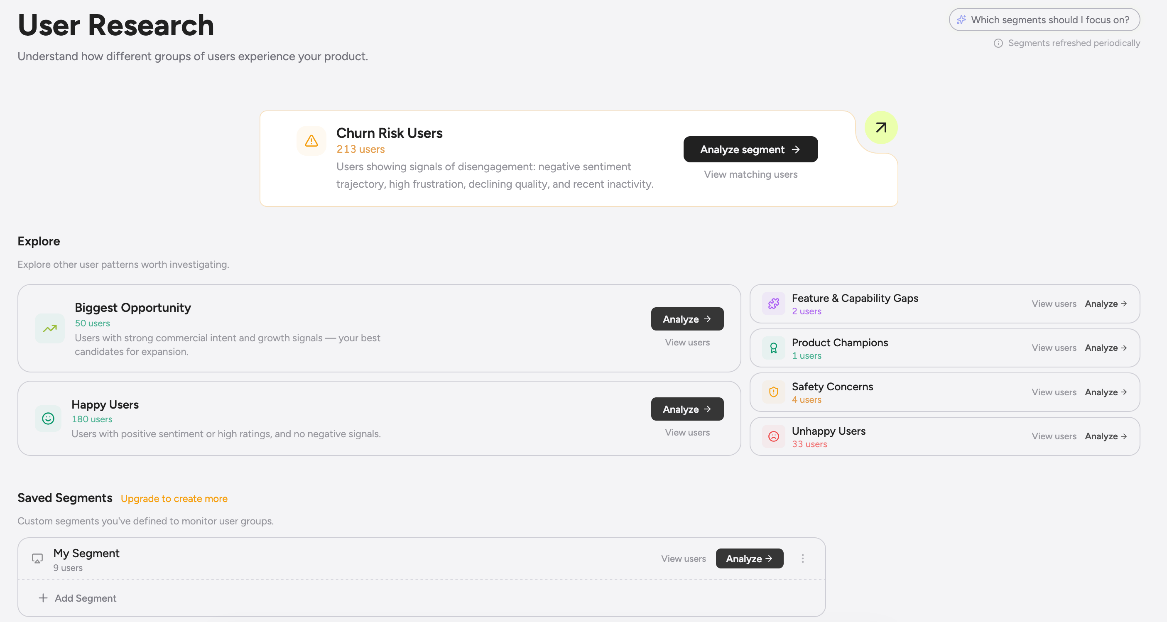Analyze the Happy Users segment
Screen dimensions: 1167x622
687,409
